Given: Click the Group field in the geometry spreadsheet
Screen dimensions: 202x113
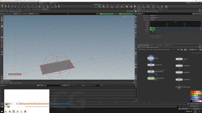Looking at the screenshot, I should 54,85.
